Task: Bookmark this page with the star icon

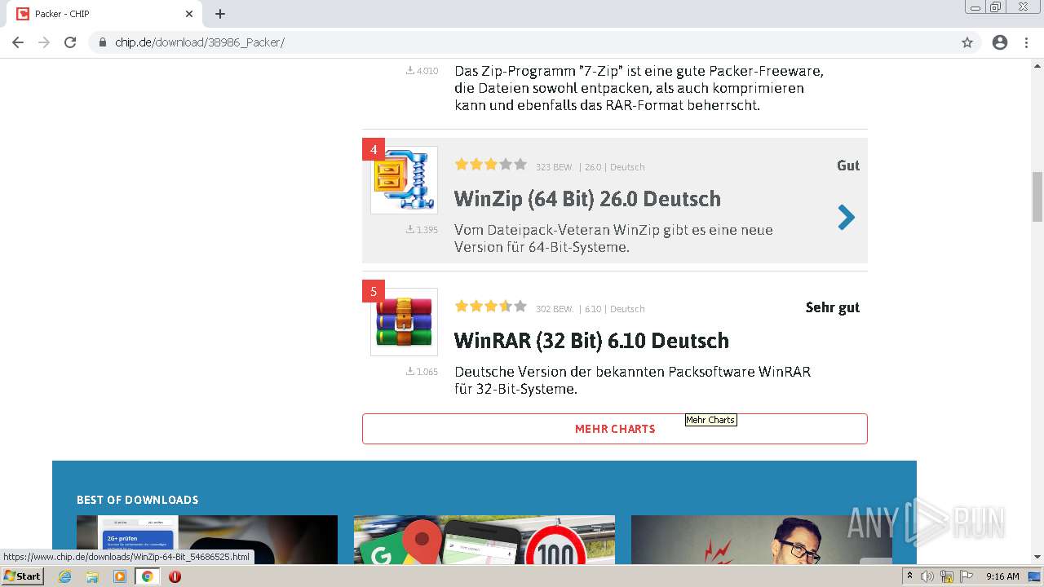Action: (x=967, y=42)
